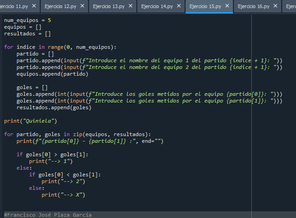Place cursor on the resultados = [] line

point(27,34)
